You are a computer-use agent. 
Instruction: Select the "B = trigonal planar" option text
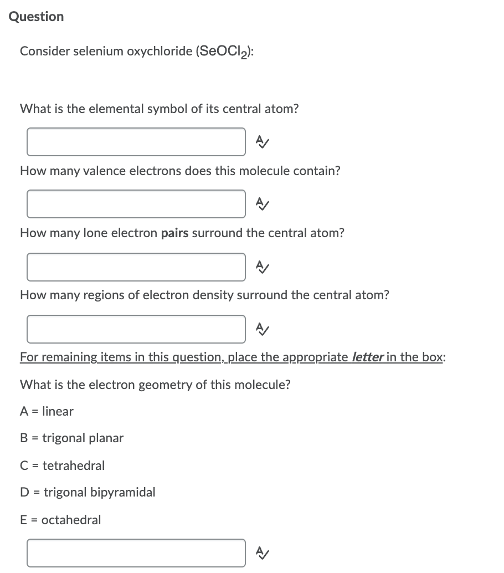71,438
